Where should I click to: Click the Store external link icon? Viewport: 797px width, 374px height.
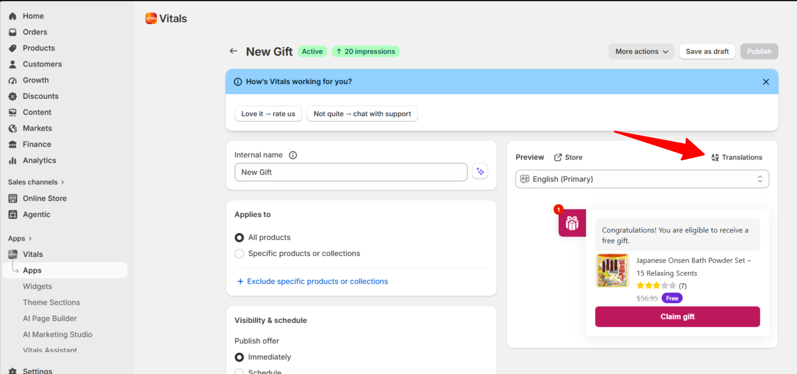click(x=558, y=157)
